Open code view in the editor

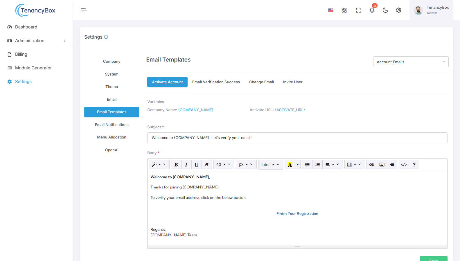(404, 165)
